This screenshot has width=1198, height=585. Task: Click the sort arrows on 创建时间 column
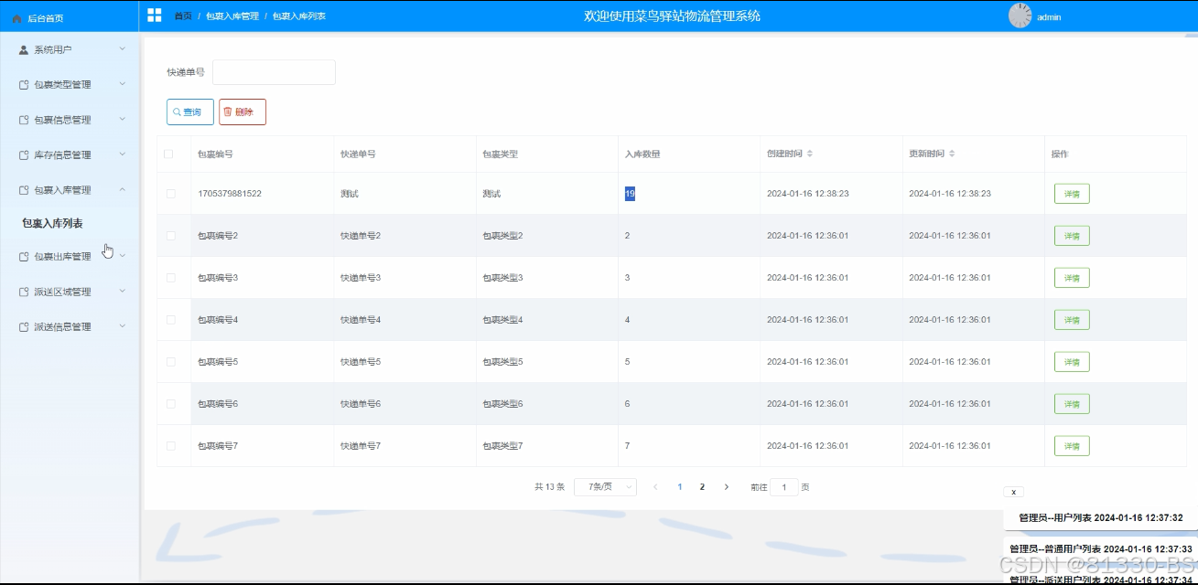810,154
